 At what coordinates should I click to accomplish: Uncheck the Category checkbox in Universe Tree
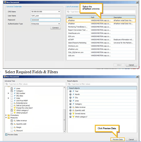12,91
